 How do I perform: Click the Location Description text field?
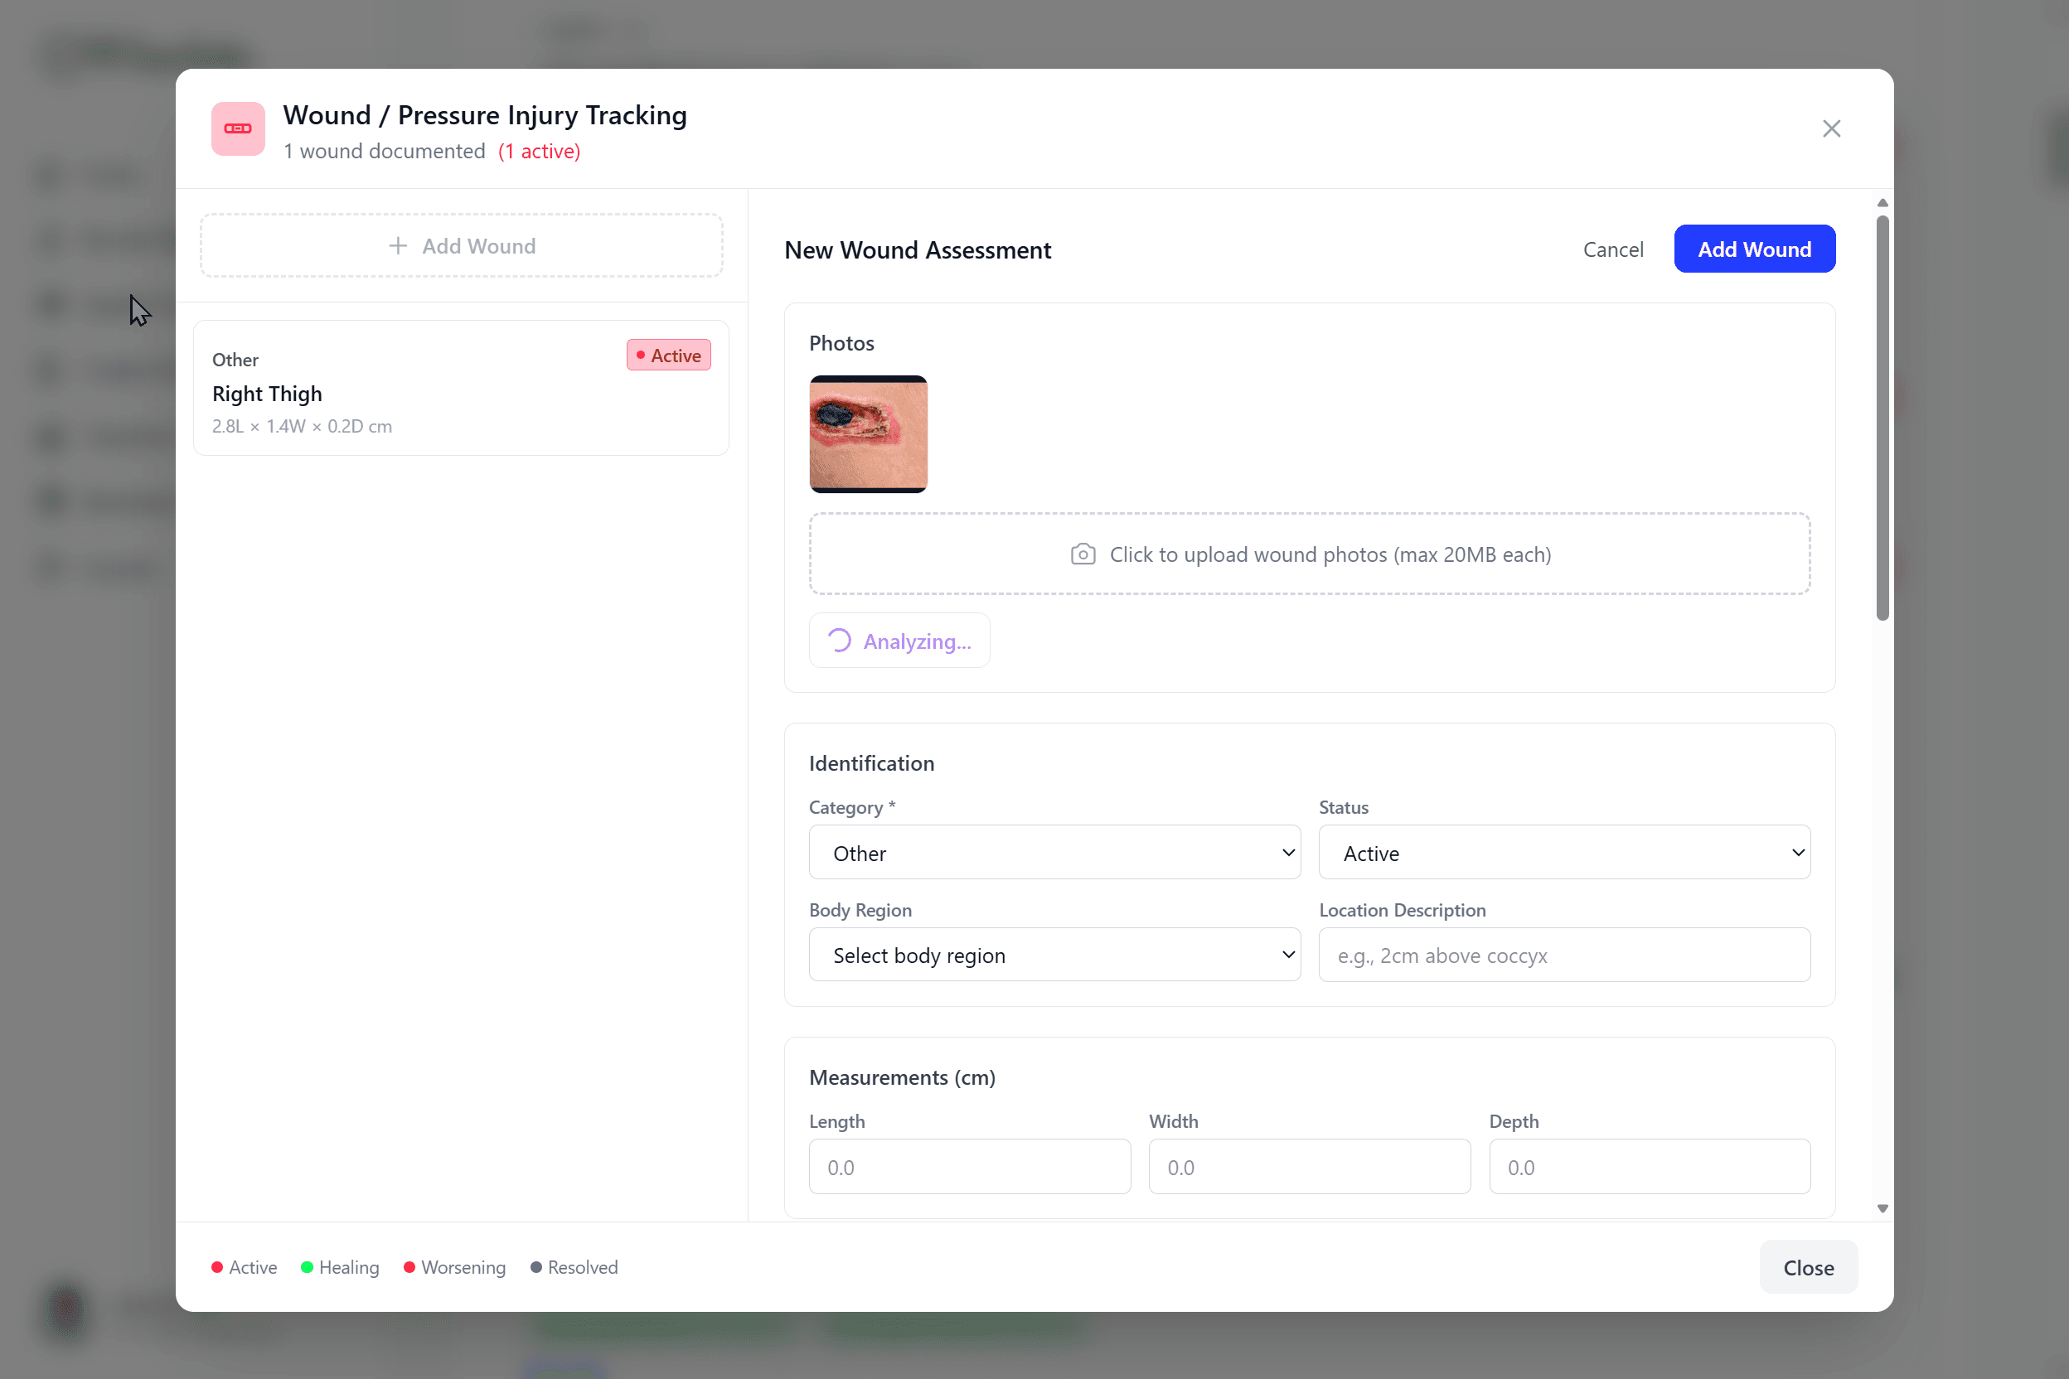(x=1563, y=955)
